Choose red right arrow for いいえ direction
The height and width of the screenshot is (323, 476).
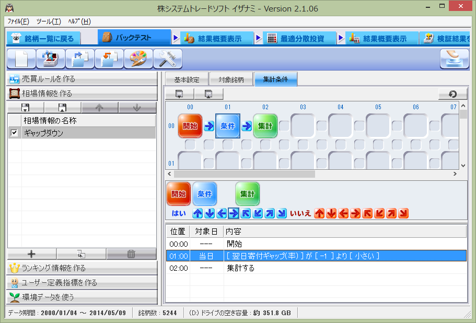coord(355,213)
